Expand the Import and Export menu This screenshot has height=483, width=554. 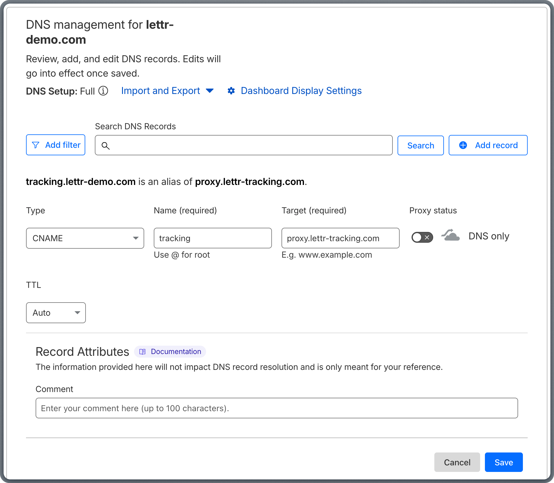pos(161,91)
